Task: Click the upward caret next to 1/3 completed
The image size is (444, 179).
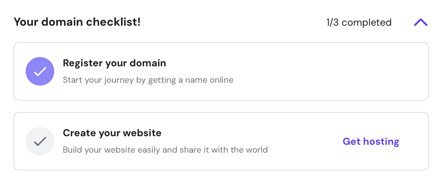Action: coord(420,22)
